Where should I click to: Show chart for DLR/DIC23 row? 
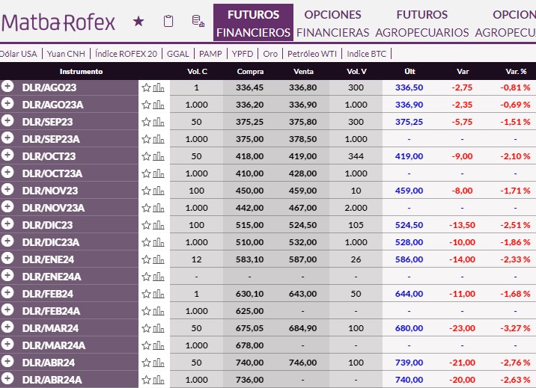(x=158, y=225)
